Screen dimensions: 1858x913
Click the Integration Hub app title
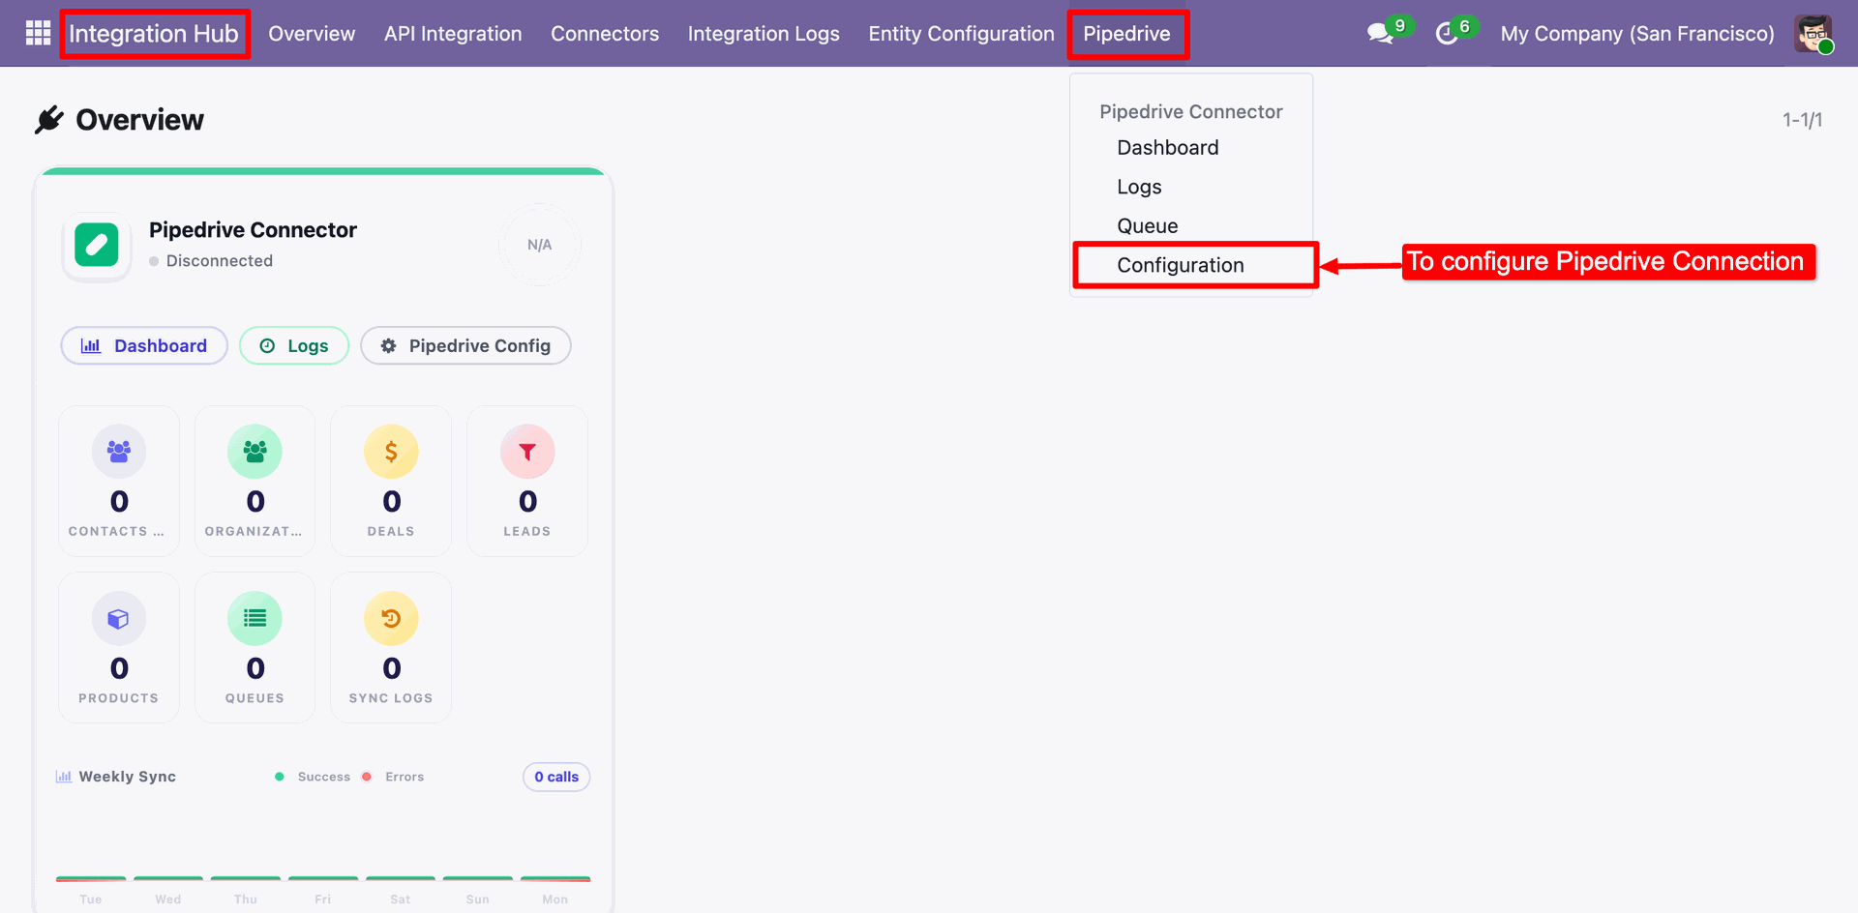pyautogui.click(x=154, y=34)
